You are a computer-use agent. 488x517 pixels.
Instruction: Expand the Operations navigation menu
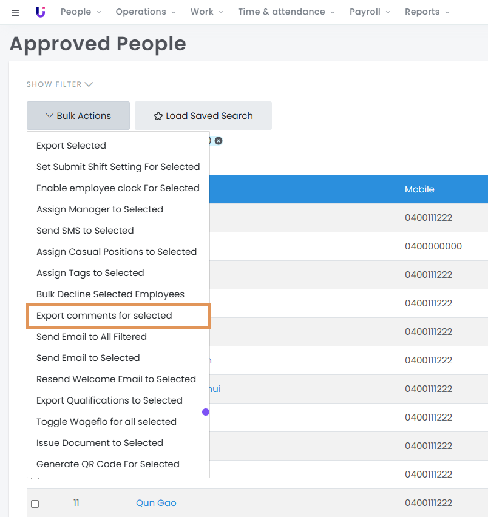(x=146, y=12)
